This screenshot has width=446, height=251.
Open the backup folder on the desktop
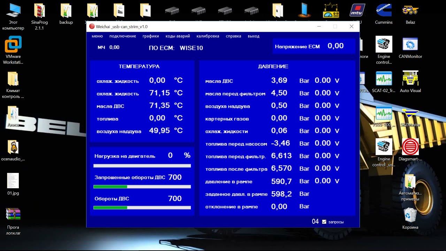[x=66, y=14]
